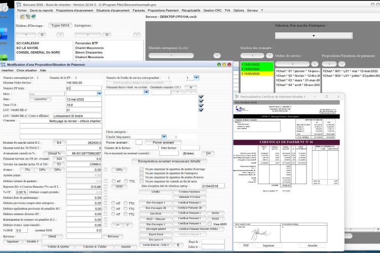Click the third blue checkmark icon

(201, 106)
